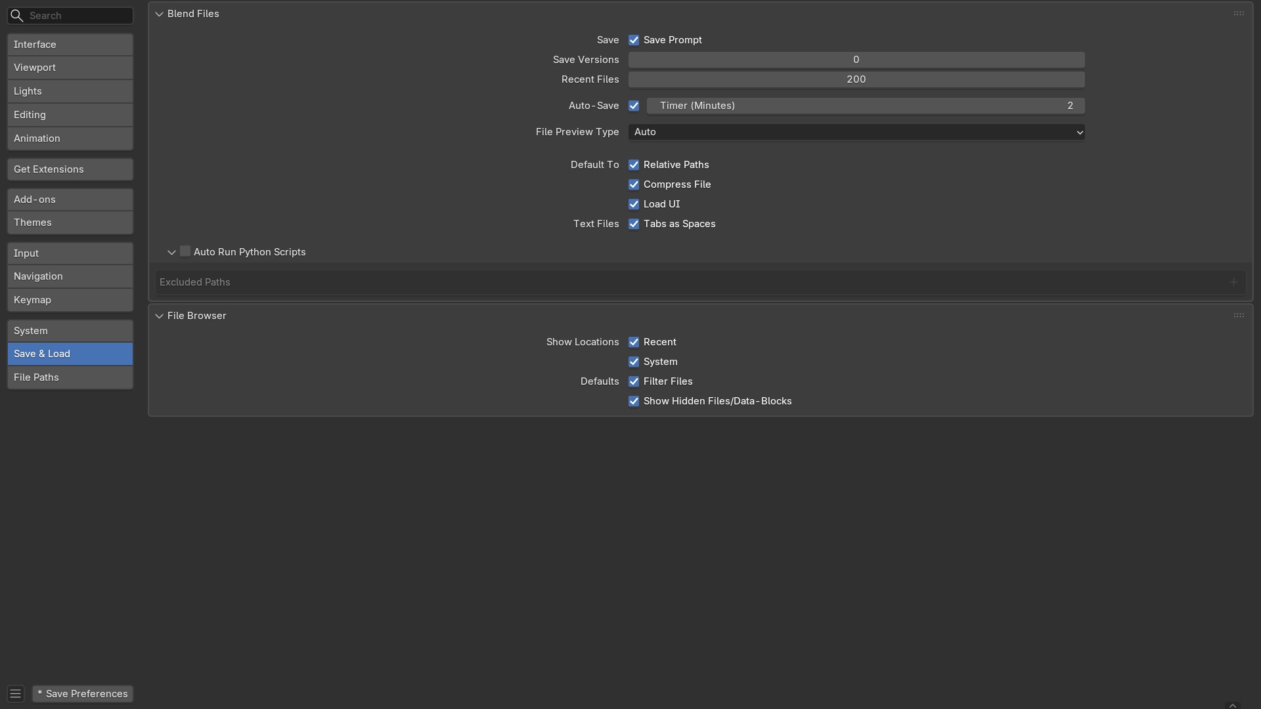This screenshot has height=709, width=1261.
Task: Grab the File Browser panel drag handle
Action: pyautogui.click(x=1239, y=316)
